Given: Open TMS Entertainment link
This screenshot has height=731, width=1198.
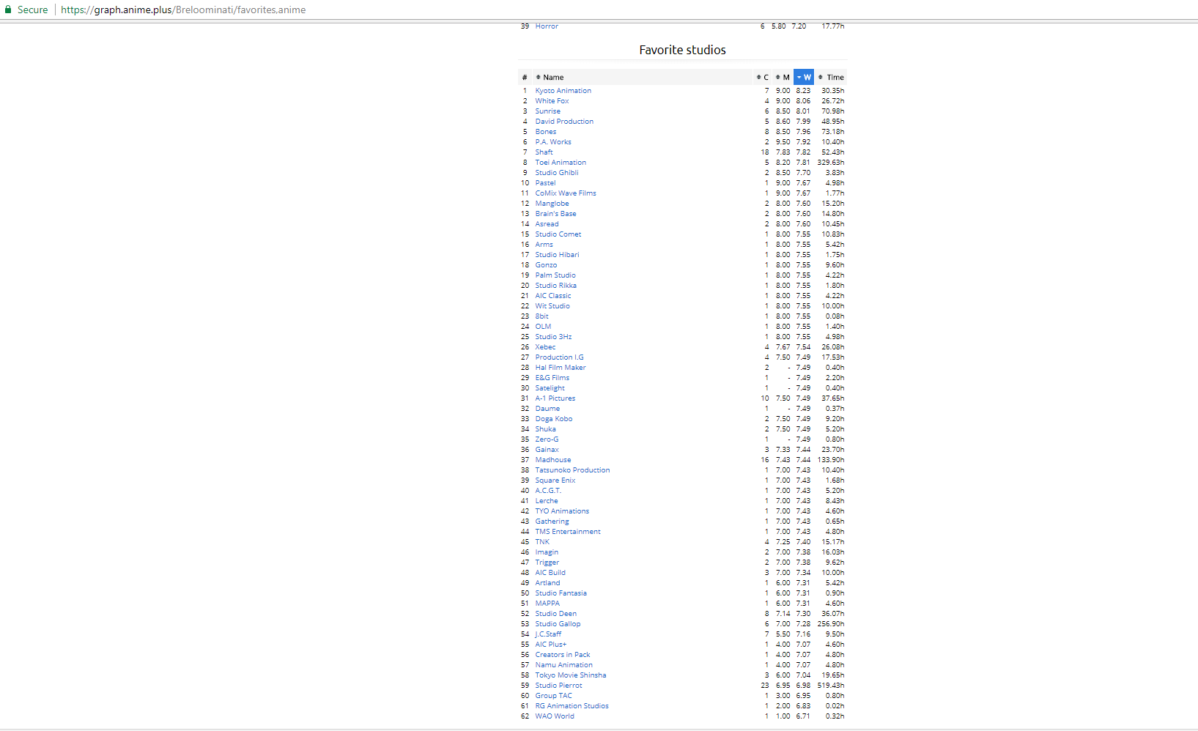Looking at the screenshot, I should click(568, 532).
